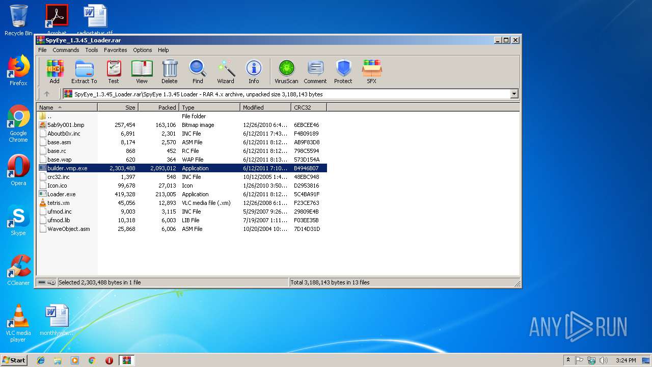Viewport: 652px width, 367px height.
Task: Open the Commands menu
Action: click(x=66, y=50)
